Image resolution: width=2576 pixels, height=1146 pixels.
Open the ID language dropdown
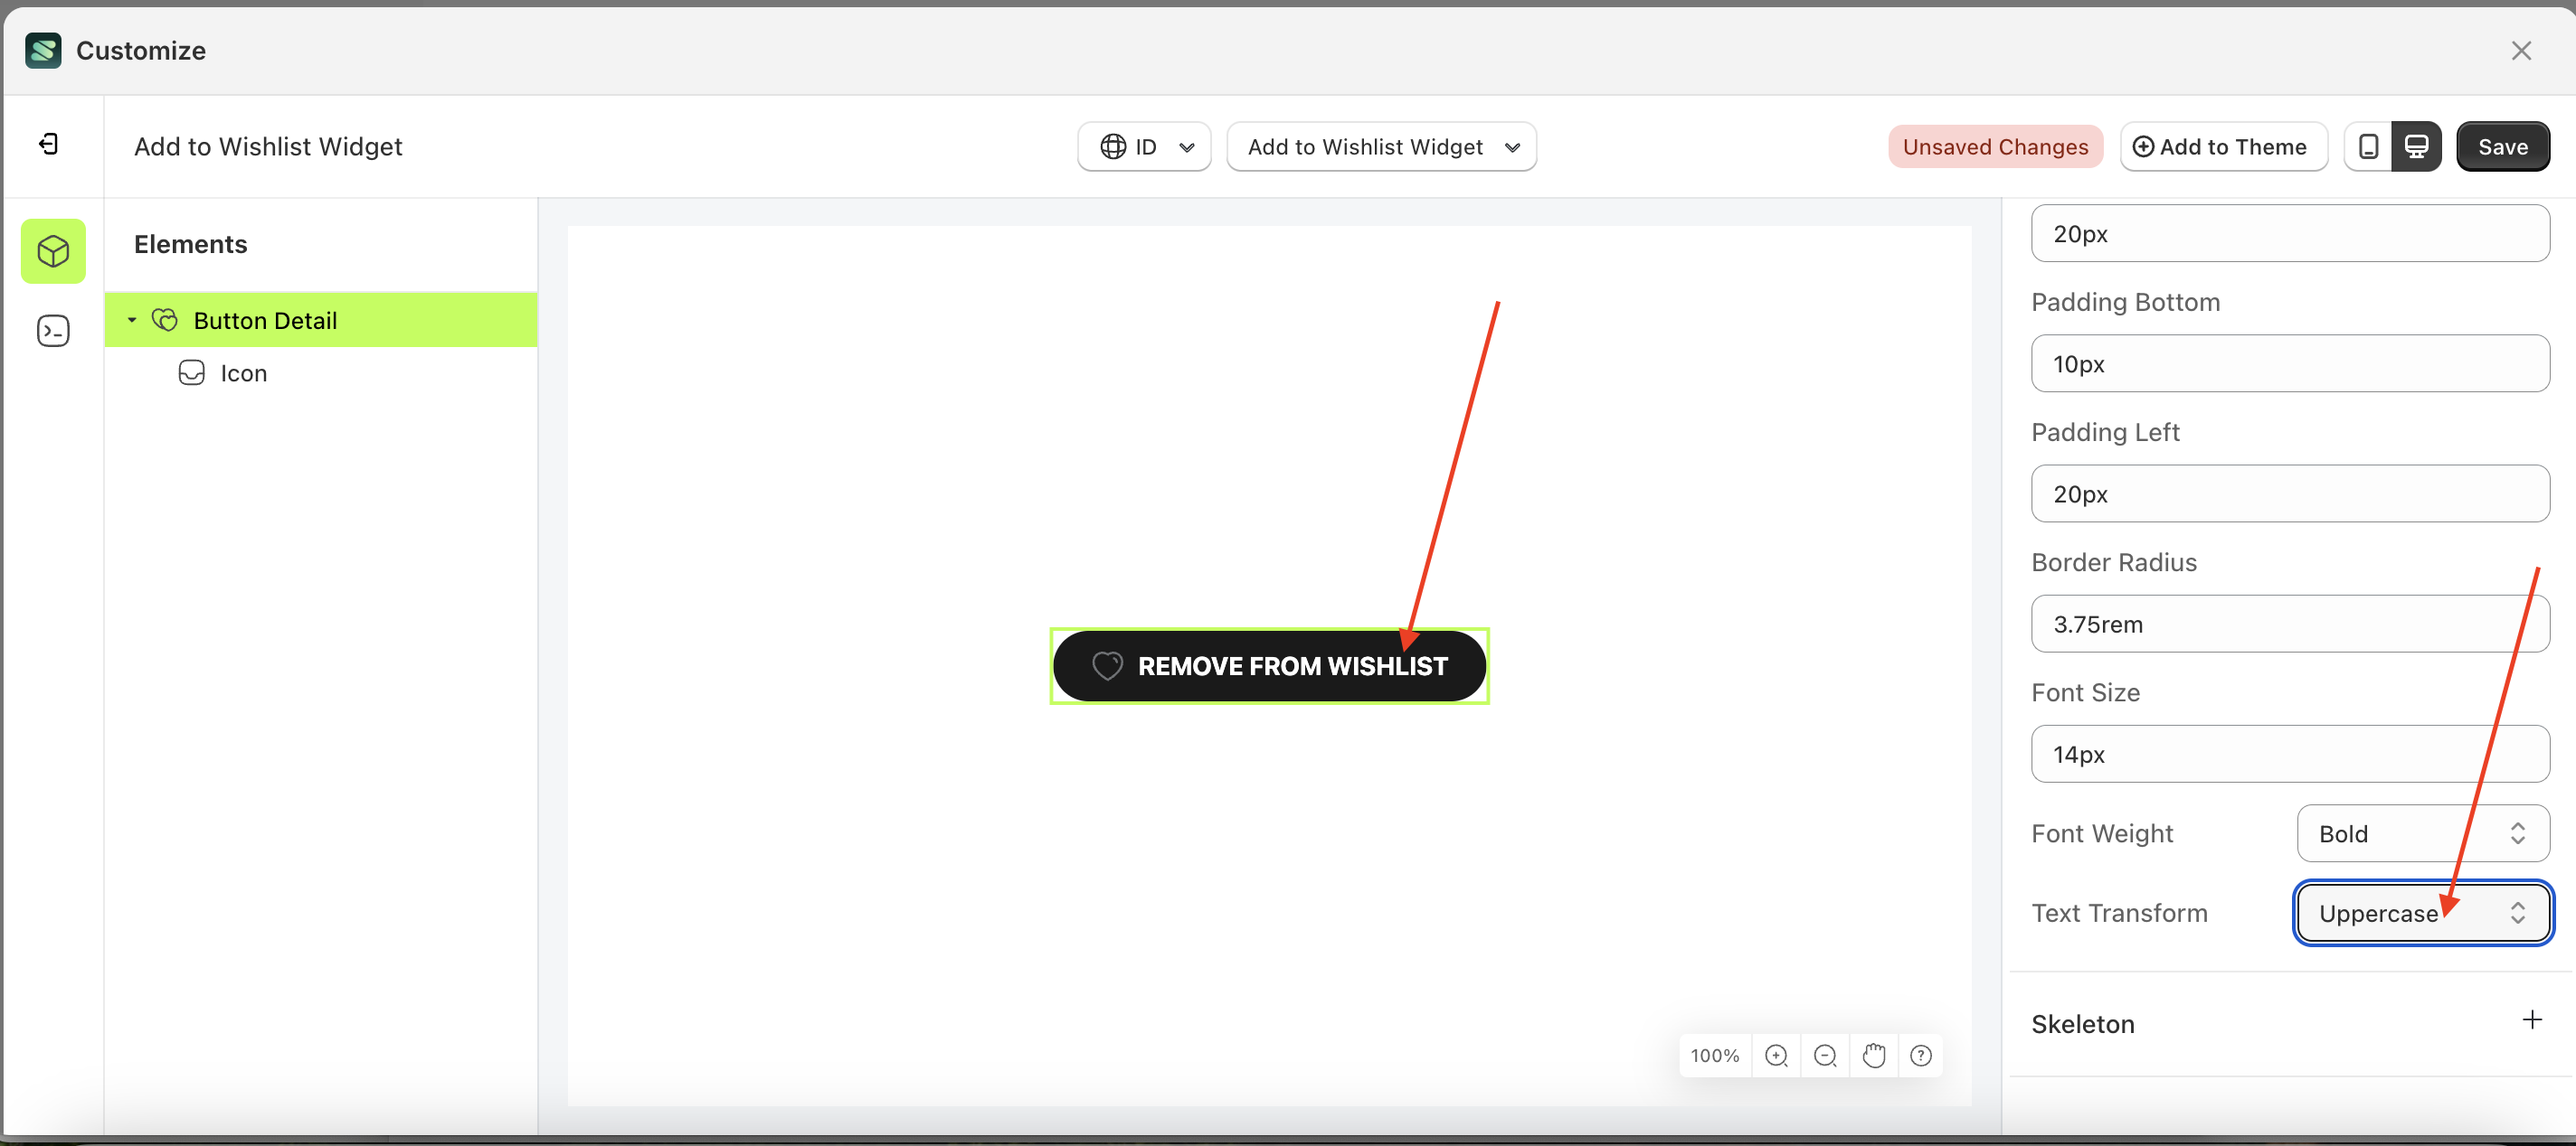1143,146
